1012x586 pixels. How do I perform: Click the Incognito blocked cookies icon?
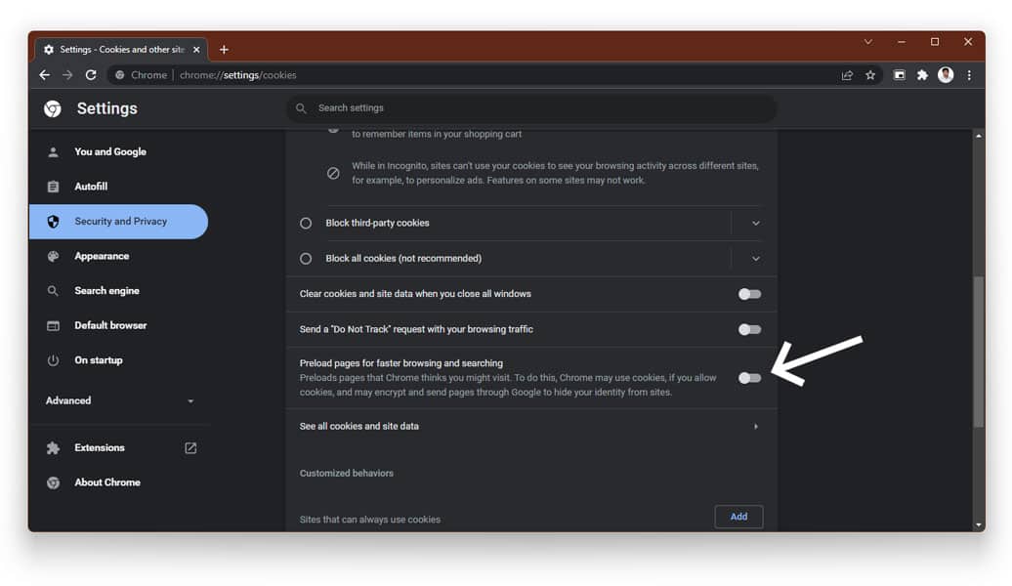tap(333, 173)
